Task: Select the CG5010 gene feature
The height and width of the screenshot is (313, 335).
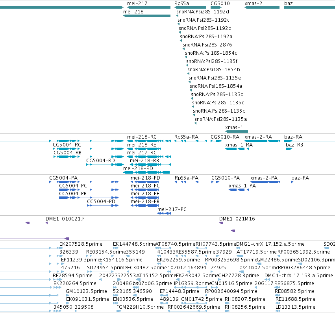Action: click(216, 7)
